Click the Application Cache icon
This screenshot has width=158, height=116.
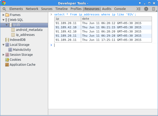point(7,65)
